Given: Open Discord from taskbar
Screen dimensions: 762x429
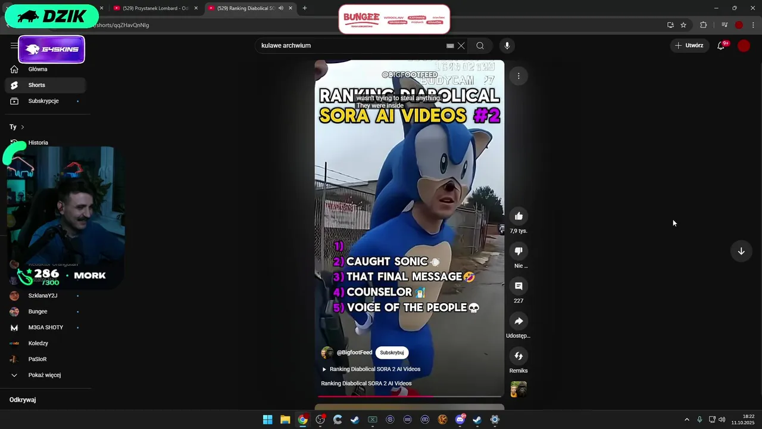Looking at the screenshot, I should coord(460,419).
